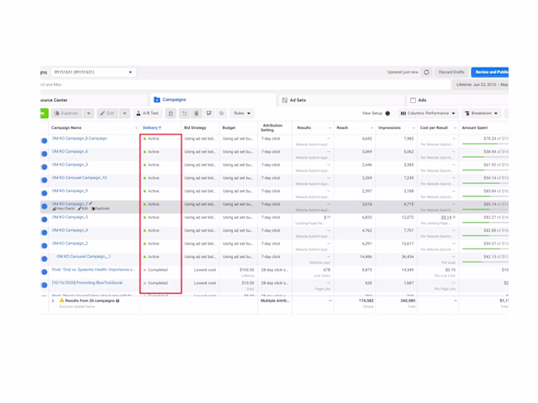Open the dropdown arrow next to Duplicate

[x=88, y=114]
